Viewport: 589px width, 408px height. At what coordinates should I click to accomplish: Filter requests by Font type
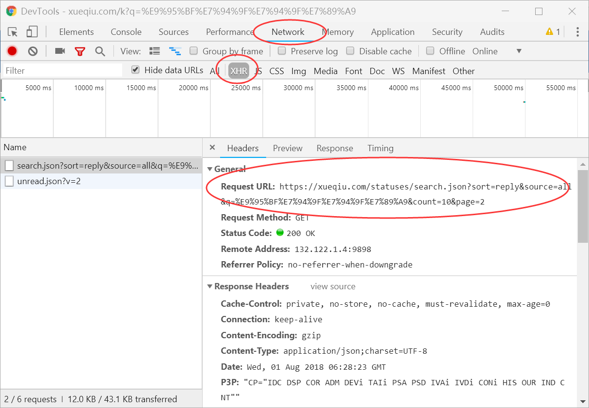[354, 71]
